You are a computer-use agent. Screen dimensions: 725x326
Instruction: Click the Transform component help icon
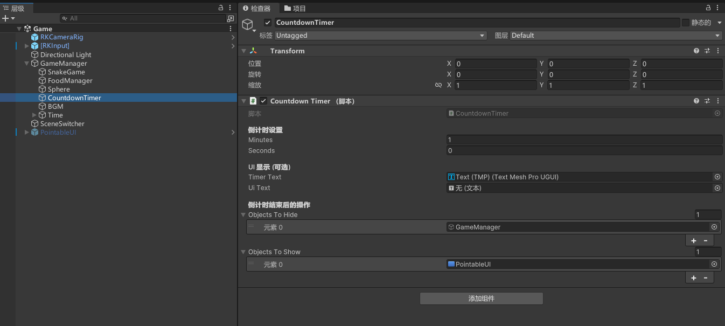click(x=696, y=51)
